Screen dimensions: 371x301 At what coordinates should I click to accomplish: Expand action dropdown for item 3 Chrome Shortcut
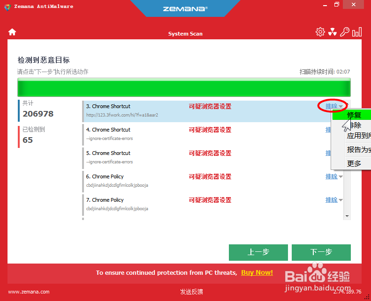tap(341, 106)
